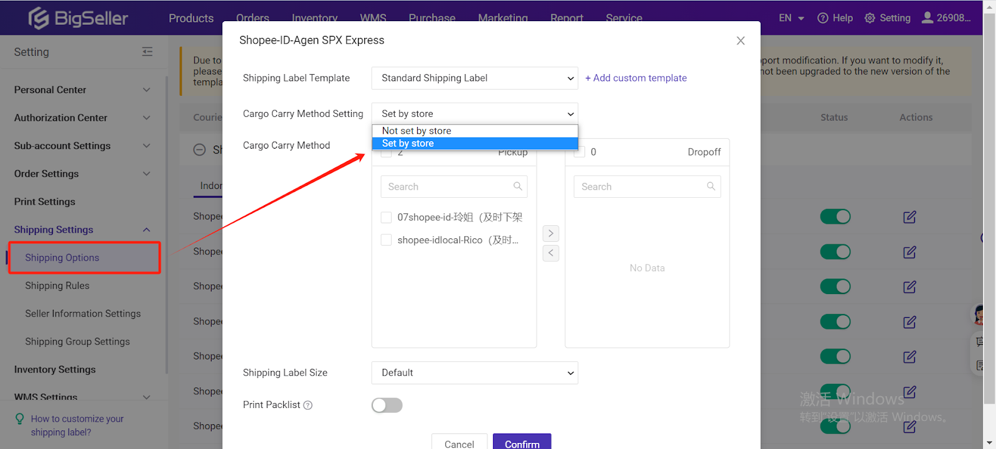
Task: Open the Cargo Carry Method Setting dropdown
Action: coord(474,114)
